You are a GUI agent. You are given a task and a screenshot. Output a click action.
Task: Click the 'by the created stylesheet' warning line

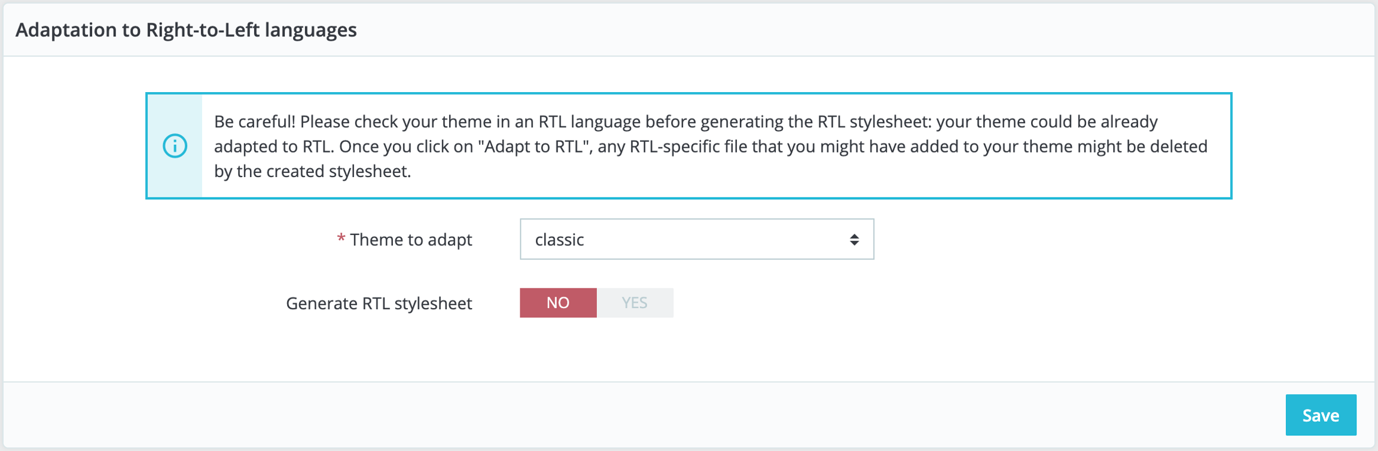point(312,172)
